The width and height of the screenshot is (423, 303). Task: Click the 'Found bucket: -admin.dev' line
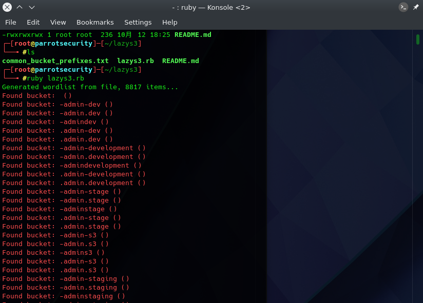tap(57, 113)
